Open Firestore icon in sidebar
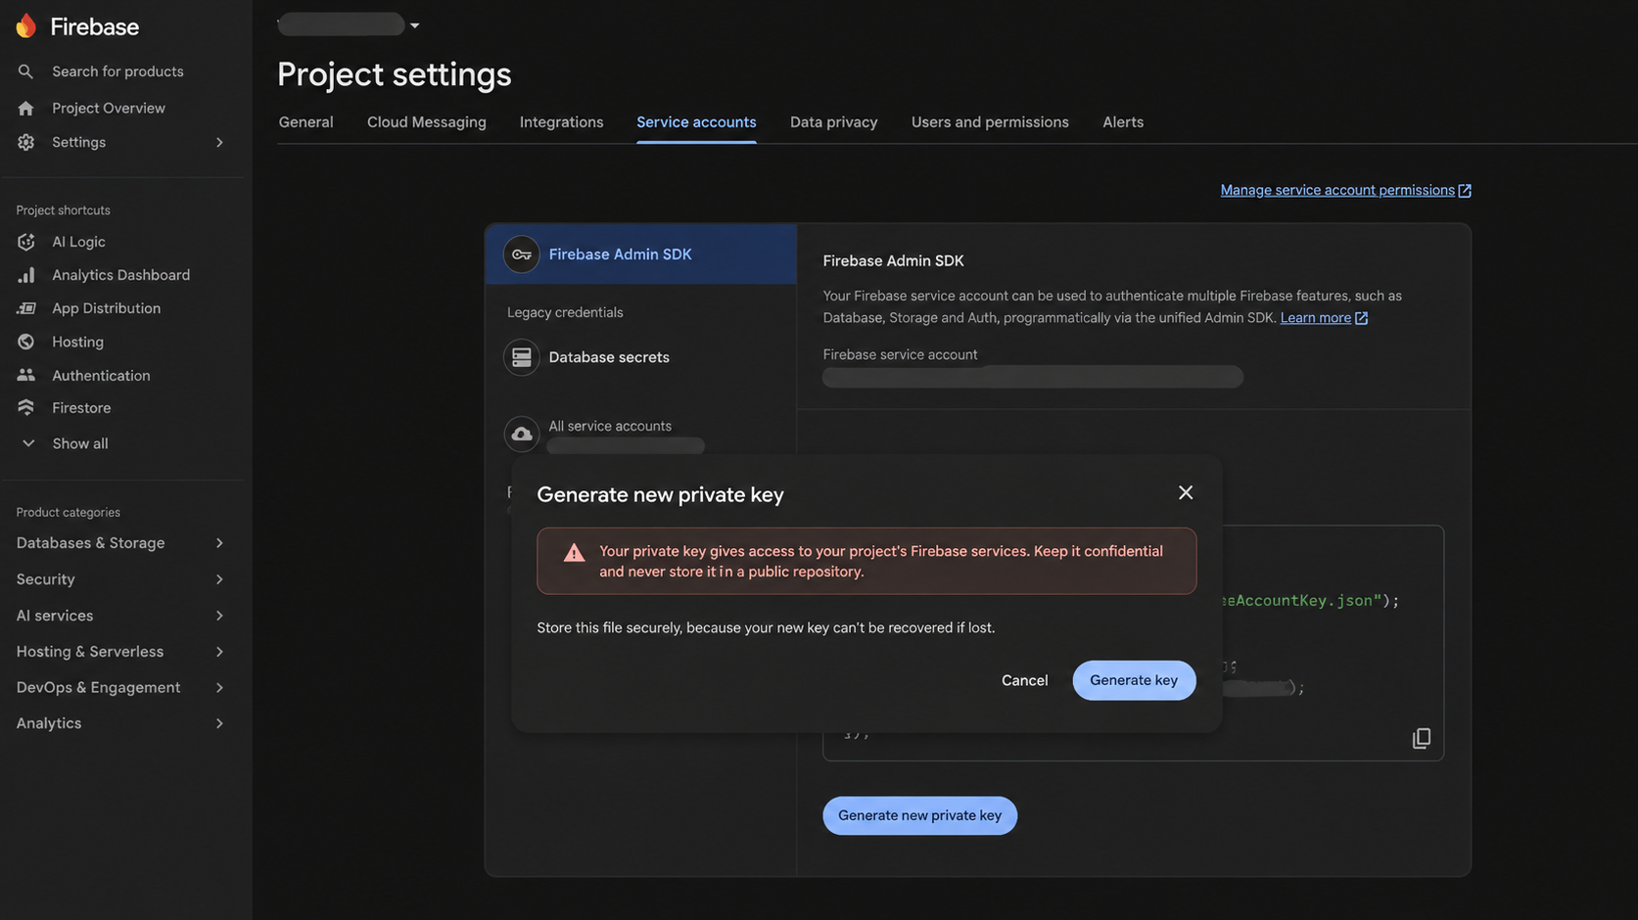This screenshot has height=920, width=1638. (25, 408)
